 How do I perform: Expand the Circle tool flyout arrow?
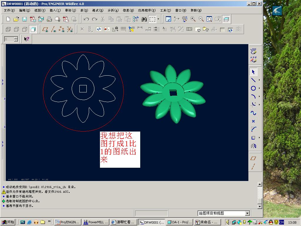(259, 88)
